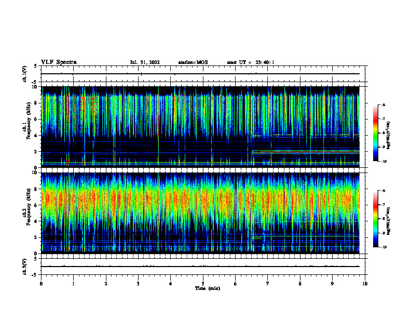This screenshot has height=318, width=411.
Task: Click the ch.2 spectrogram color scale bar
Action: tap(376, 219)
